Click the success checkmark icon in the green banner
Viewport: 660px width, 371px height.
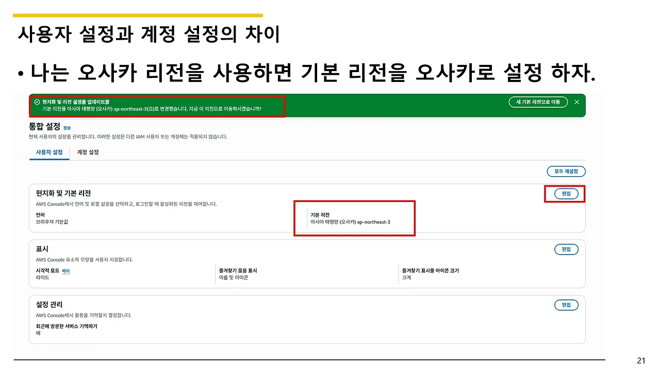(36, 102)
